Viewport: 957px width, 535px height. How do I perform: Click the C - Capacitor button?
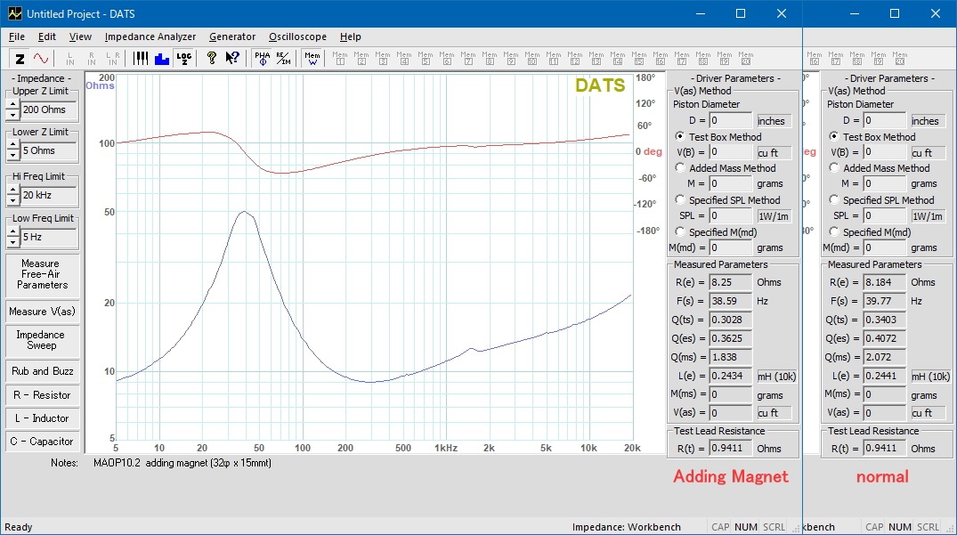coord(42,442)
